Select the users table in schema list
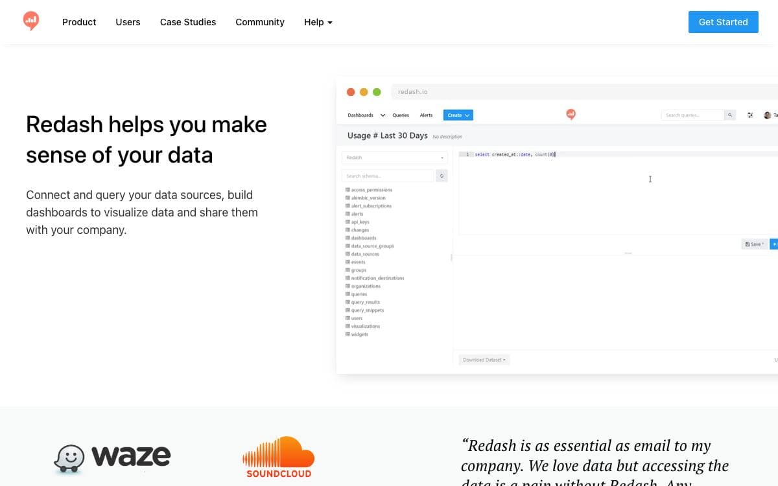The width and height of the screenshot is (778, 486). pos(354,318)
